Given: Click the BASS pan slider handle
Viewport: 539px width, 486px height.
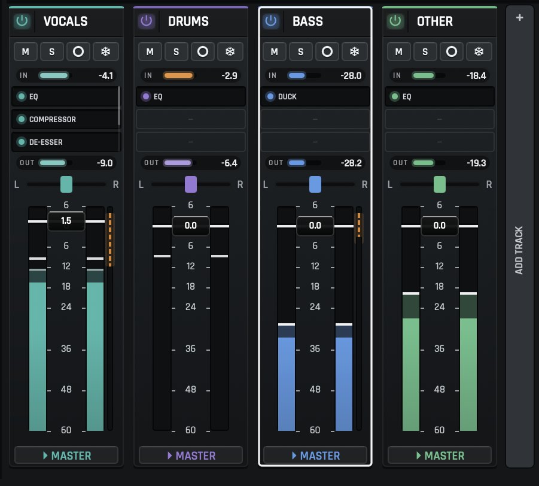Looking at the screenshot, I should tap(315, 184).
